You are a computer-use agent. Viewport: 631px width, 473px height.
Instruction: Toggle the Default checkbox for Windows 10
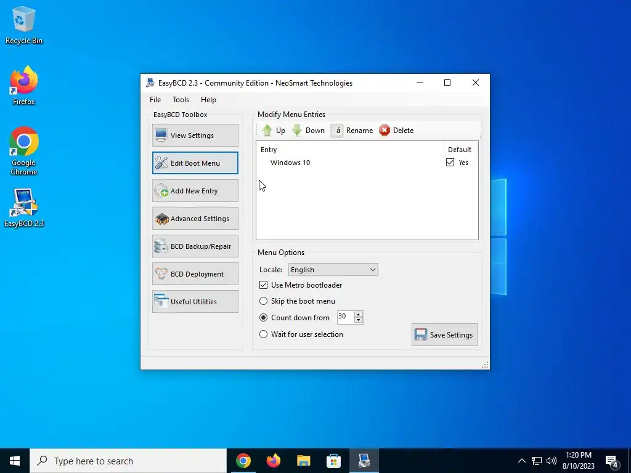[x=450, y=163]
